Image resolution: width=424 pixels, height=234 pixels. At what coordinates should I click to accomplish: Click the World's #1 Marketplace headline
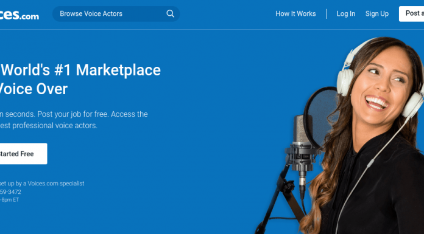pyautogui.click(x=80, y=70)
